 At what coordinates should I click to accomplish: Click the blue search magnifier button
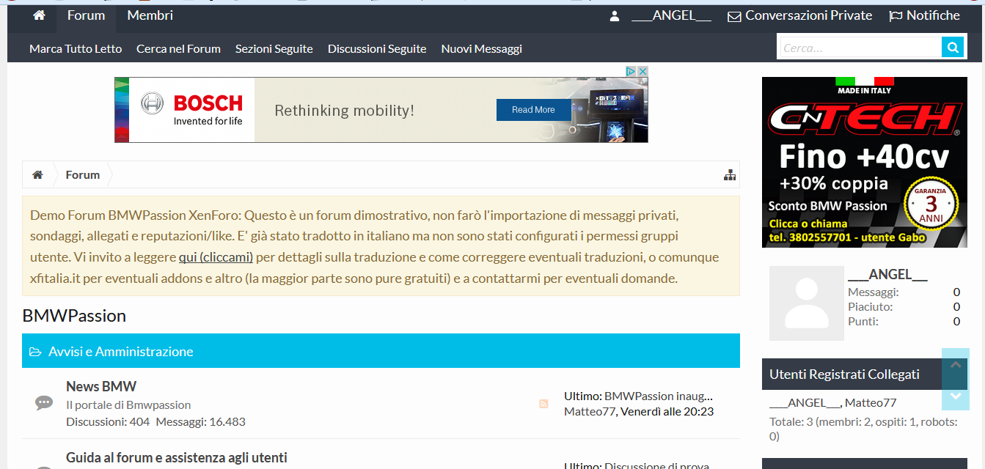coord(953,48)
